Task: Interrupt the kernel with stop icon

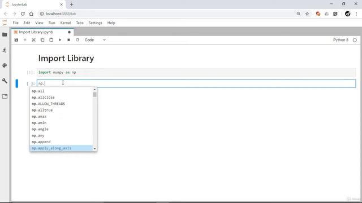Action: click(x=68, y=40)
